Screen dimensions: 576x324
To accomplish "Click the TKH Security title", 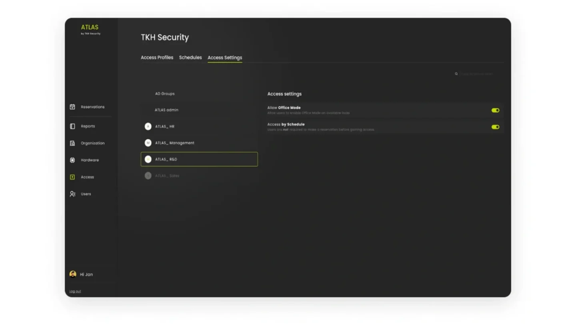I will [x=165, y=38].
